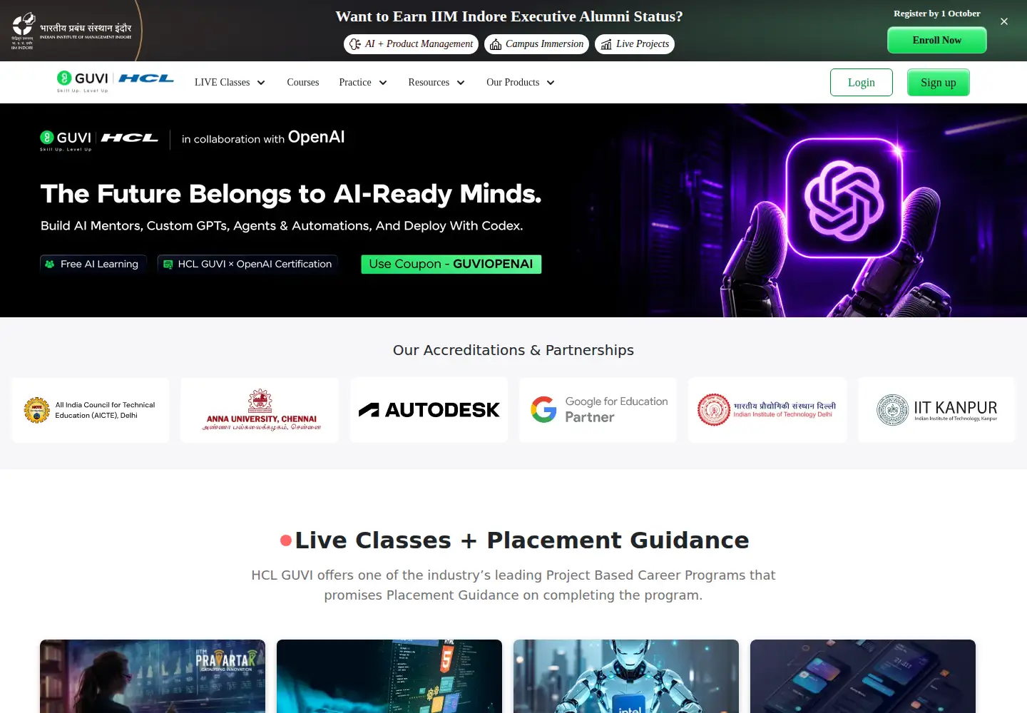Click the Sign up button
Image resolution: width=1027 pixels, height=713 pixels.
pos(939,82)
